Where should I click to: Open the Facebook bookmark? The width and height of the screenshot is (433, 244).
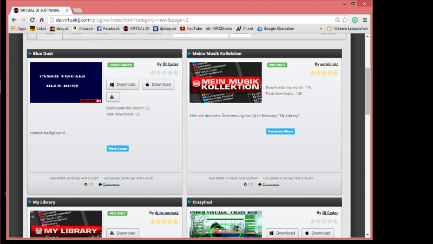point(108,29)
